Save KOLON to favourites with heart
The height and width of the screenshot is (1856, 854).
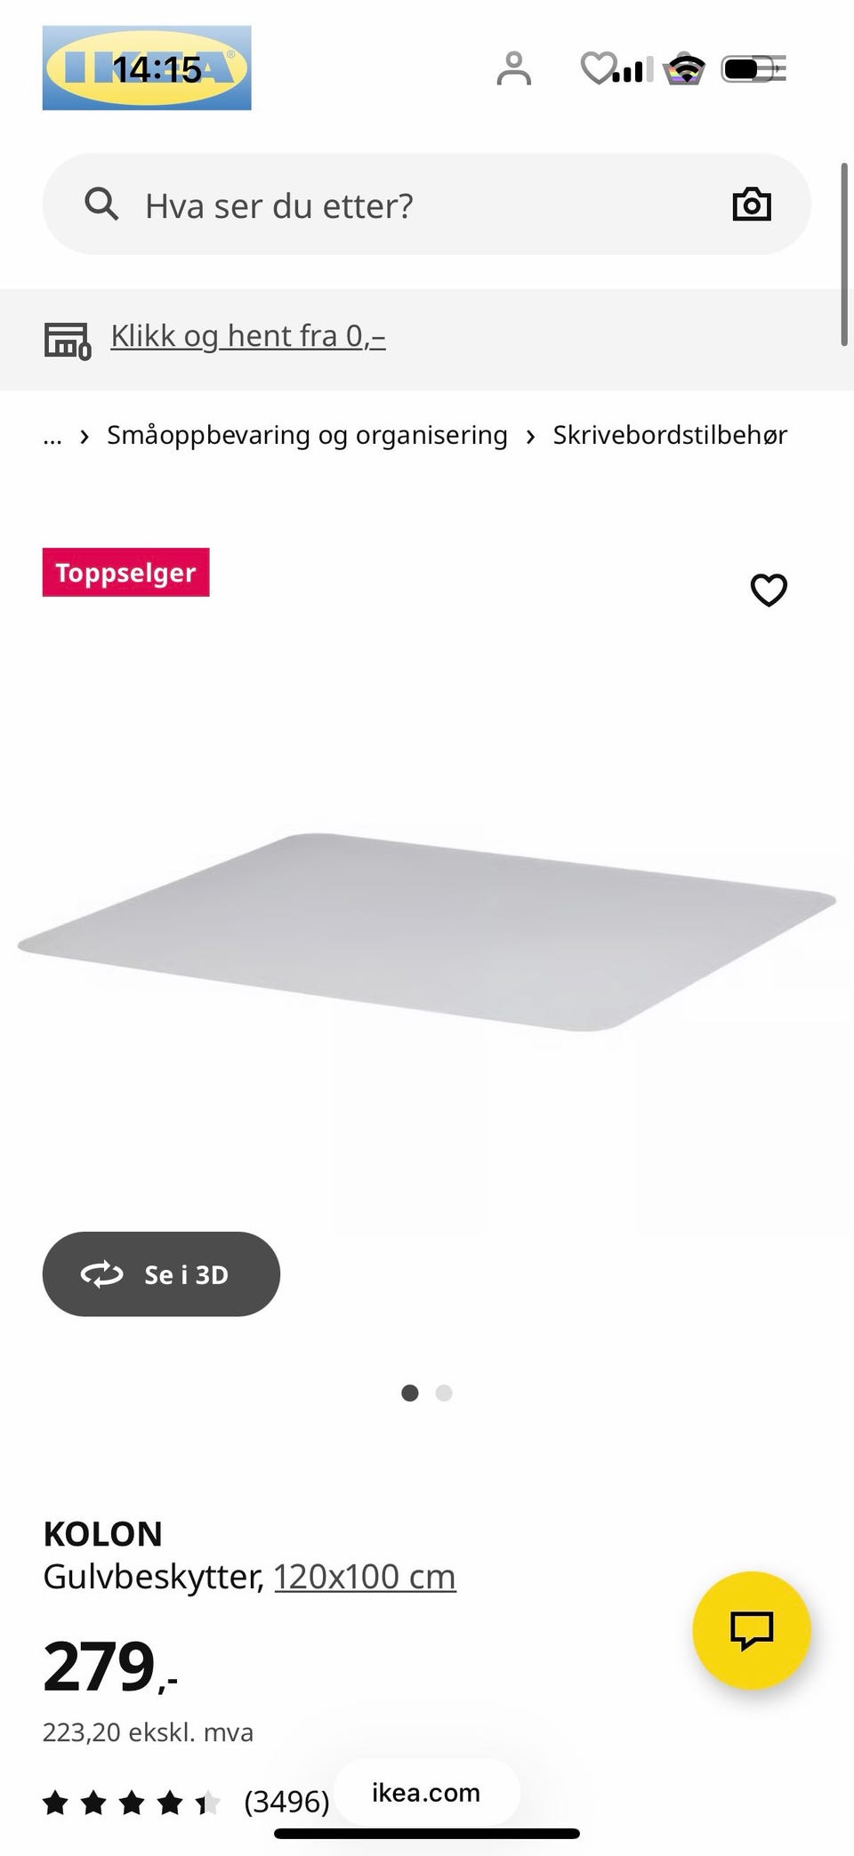(769, 590)
